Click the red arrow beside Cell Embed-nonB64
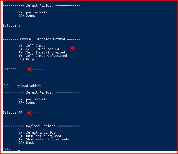Viewport: 178px width, 154px height. point(77,48)
